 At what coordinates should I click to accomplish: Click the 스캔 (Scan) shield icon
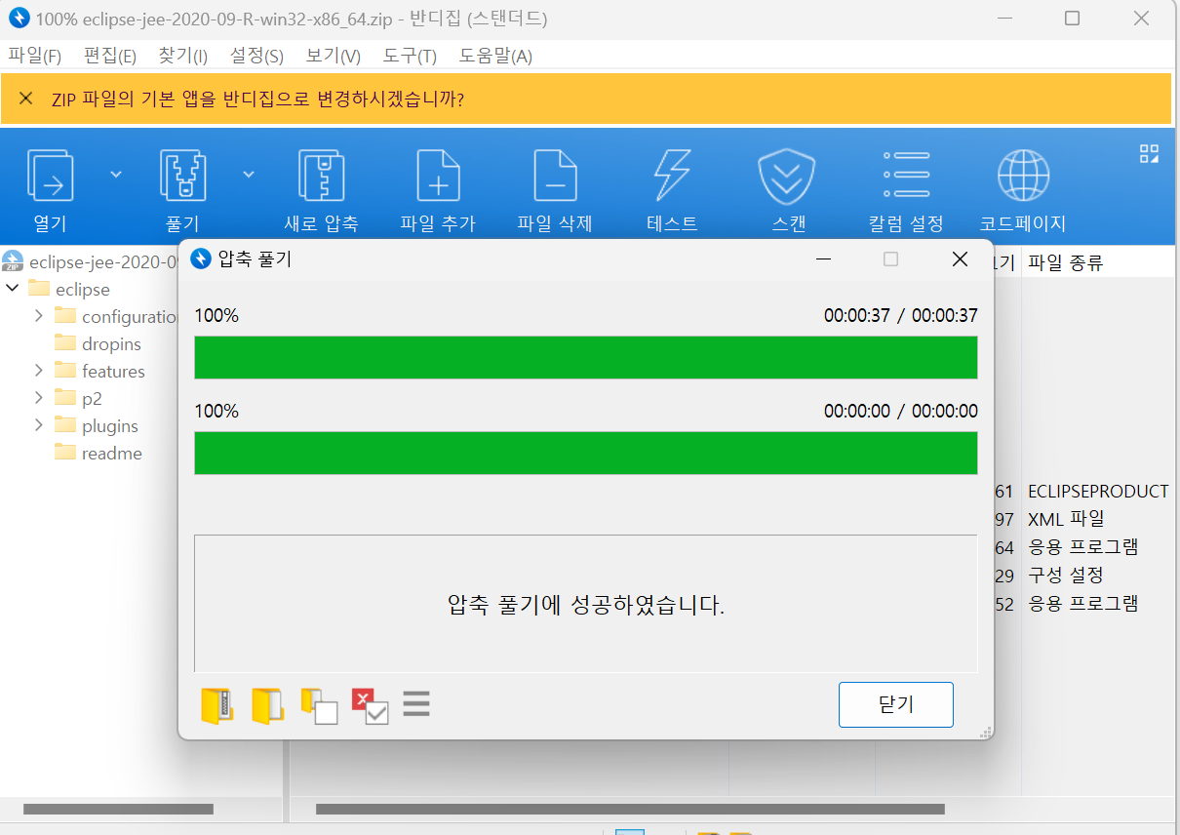[788, 176]
